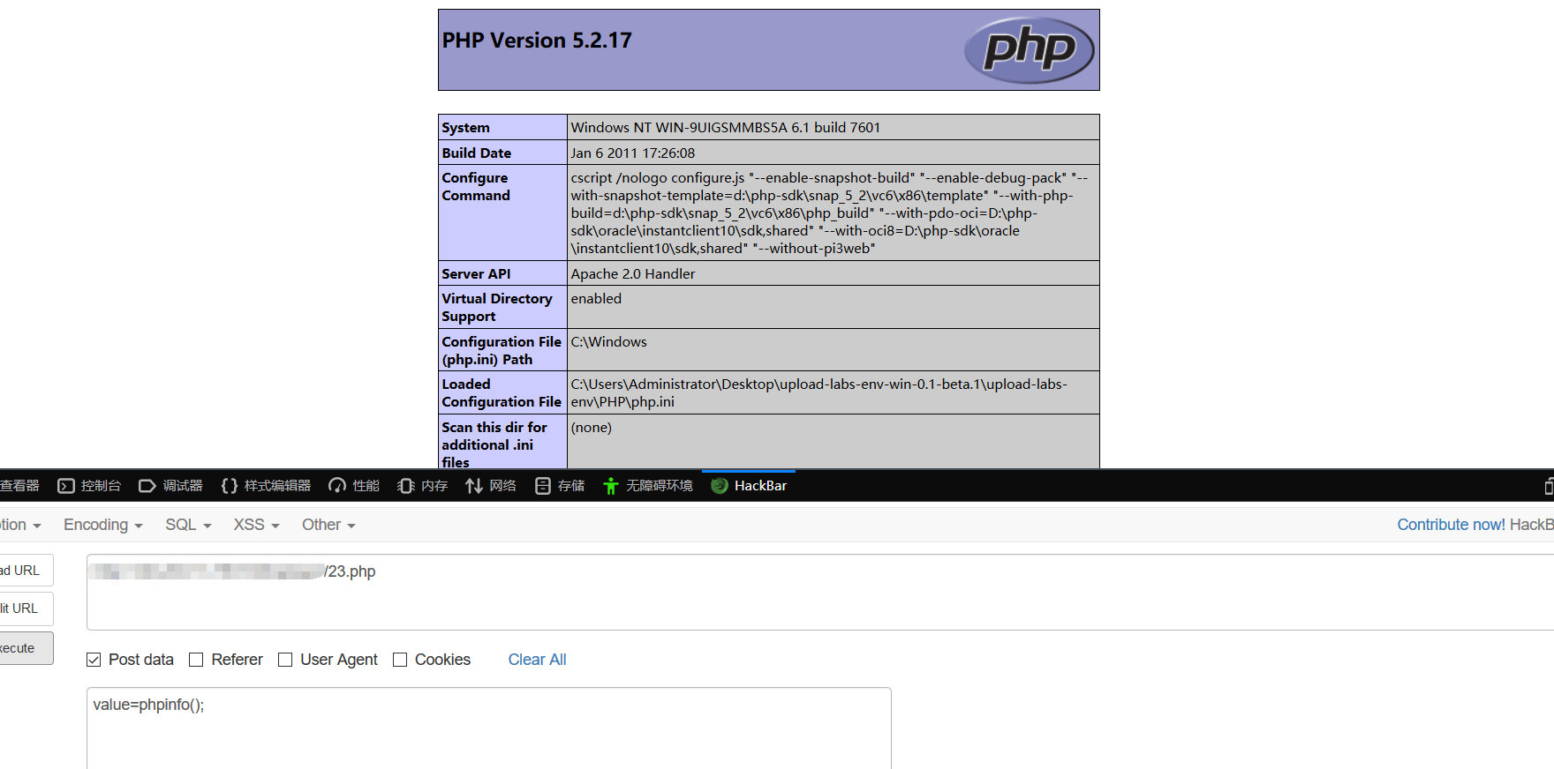This screenshot has width=1554, height=769.
Task: Select the System row label
Action: click(465, 128)
